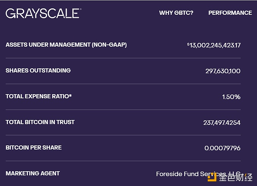
Task: Click the Grayscale logo
Action: 43,13
